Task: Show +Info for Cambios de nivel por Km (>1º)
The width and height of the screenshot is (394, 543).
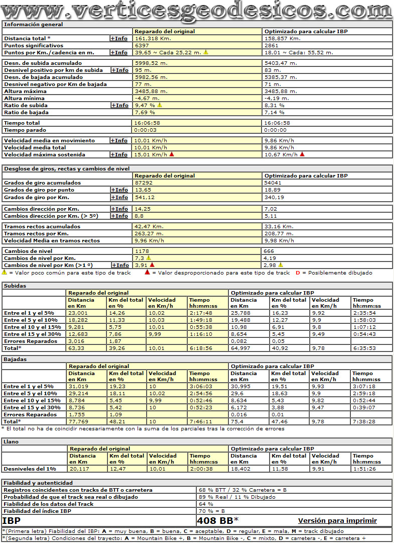Action: (121, 265)
